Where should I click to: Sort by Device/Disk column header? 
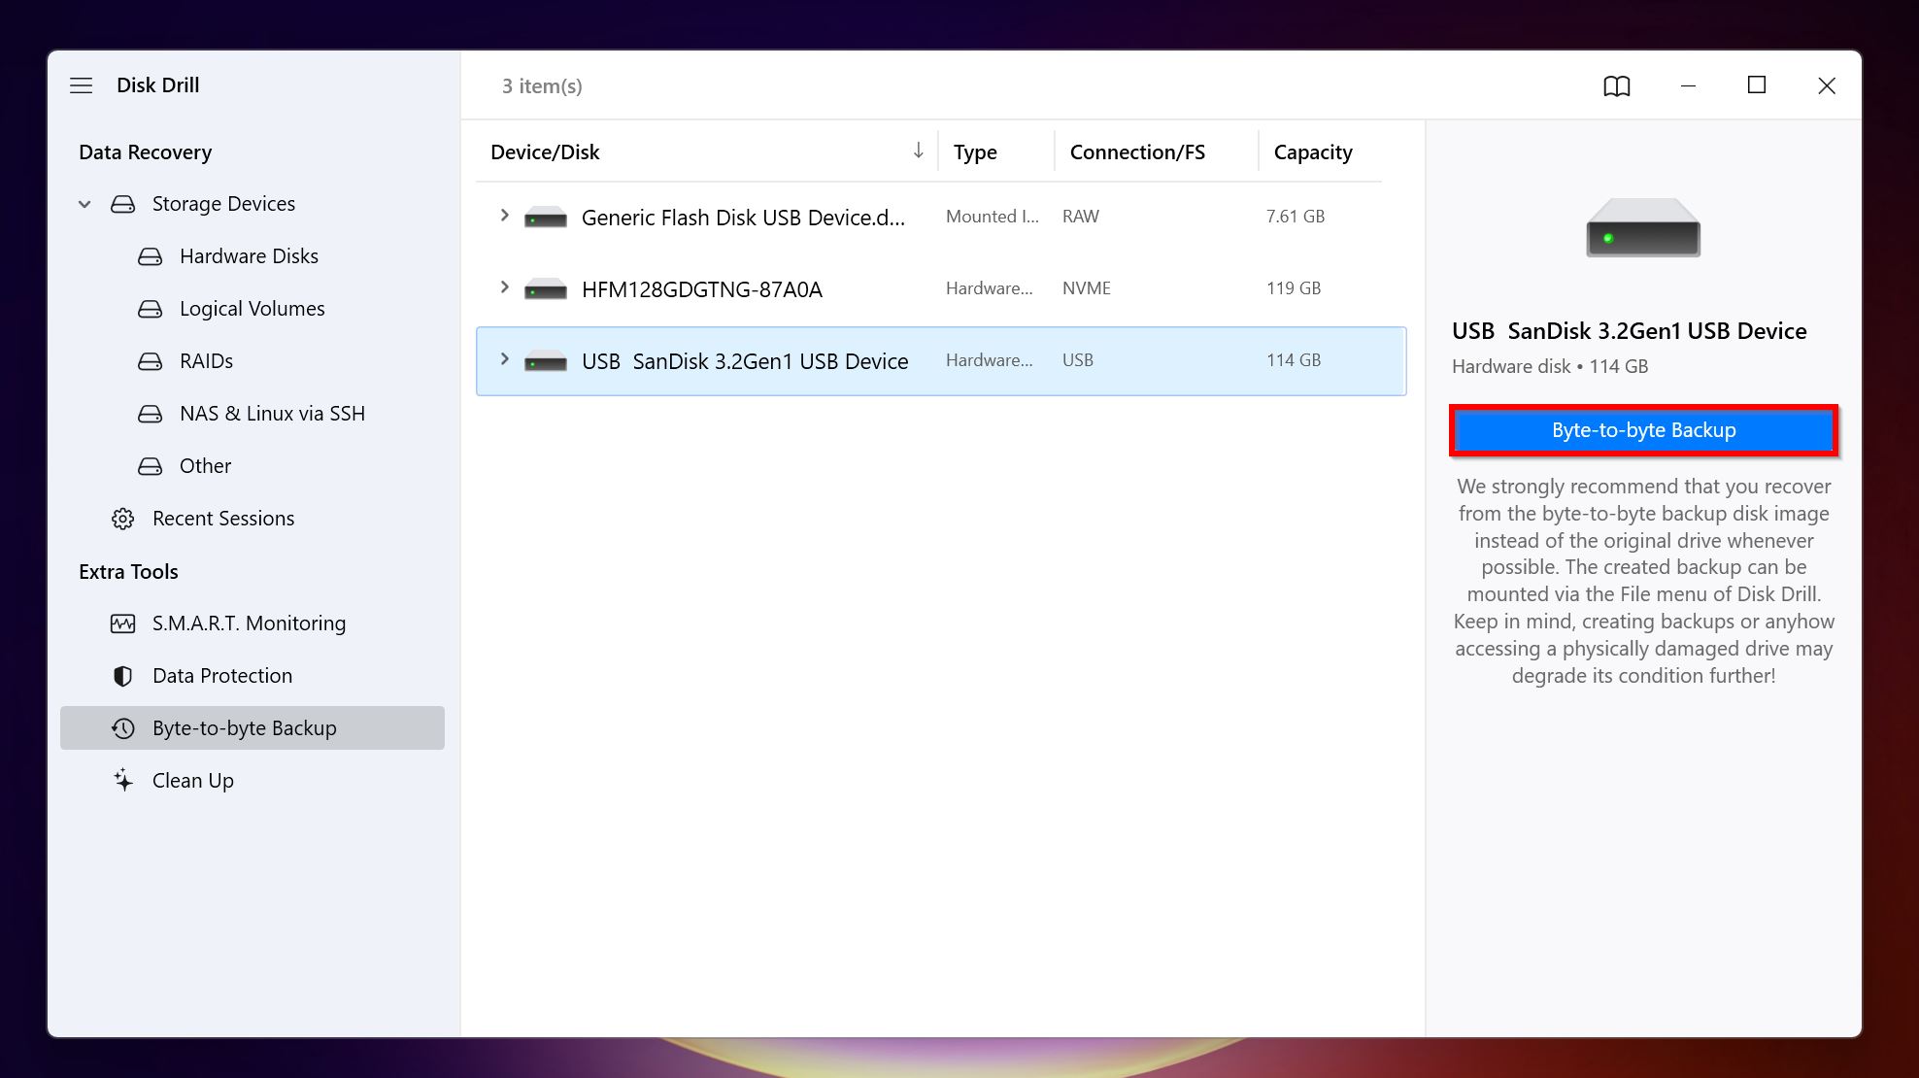[x=545, y=152]
